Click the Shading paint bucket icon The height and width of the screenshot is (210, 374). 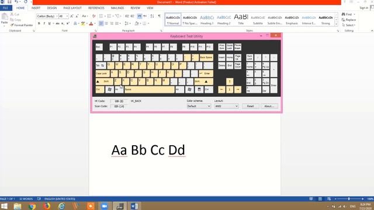(x=136, y=23)
